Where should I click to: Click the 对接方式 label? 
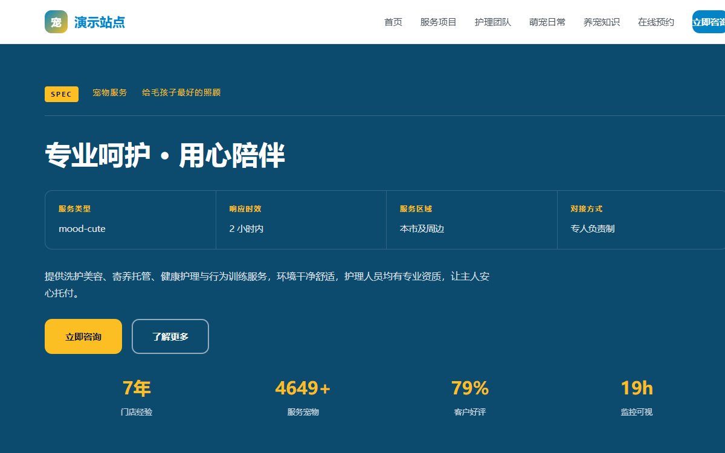tap(587, 209)
